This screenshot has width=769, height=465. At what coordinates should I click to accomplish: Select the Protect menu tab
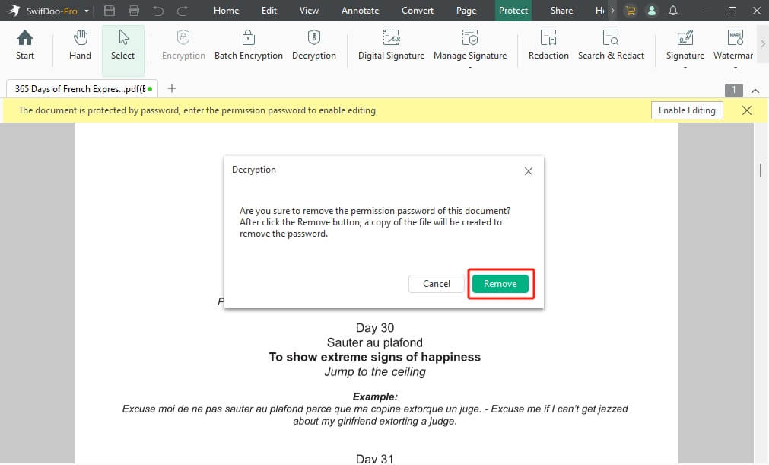click(513, 11)
